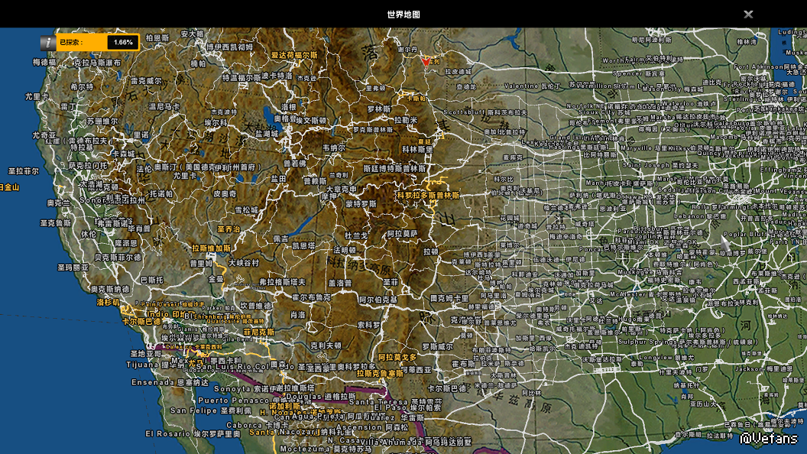
Task: Select the 蒙特罗斯 city label
Action: point(361,204)
